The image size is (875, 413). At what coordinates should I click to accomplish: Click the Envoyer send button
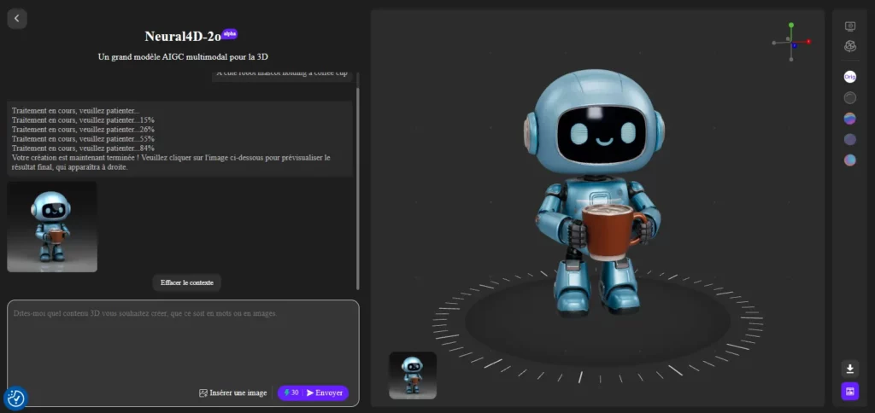point(325,393)
